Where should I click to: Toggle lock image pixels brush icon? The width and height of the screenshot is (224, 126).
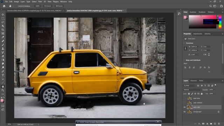(192, 94)
